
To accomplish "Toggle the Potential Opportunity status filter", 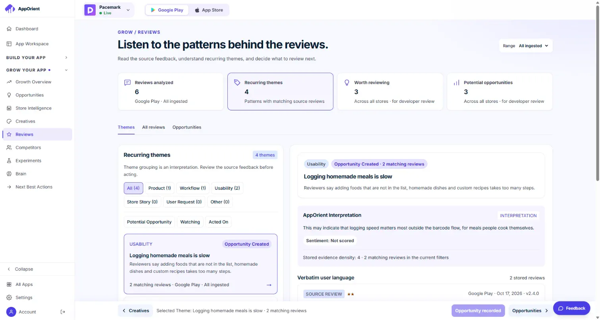I will pos(149,222).
